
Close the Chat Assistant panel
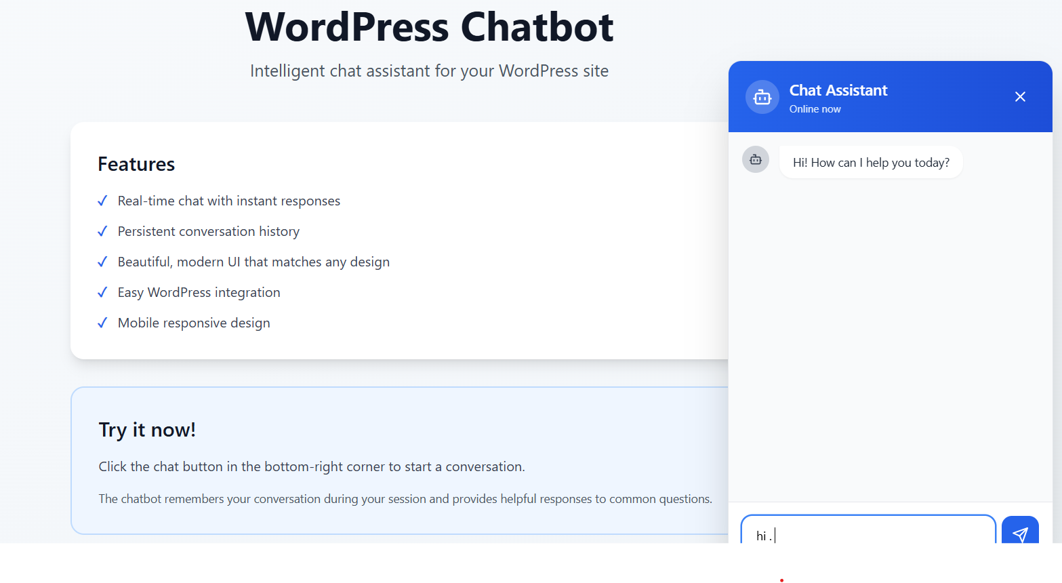click(1020, 97)
